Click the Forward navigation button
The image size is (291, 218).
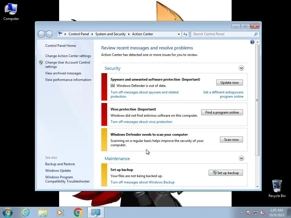pyautogui.click(x=49, y=34)
